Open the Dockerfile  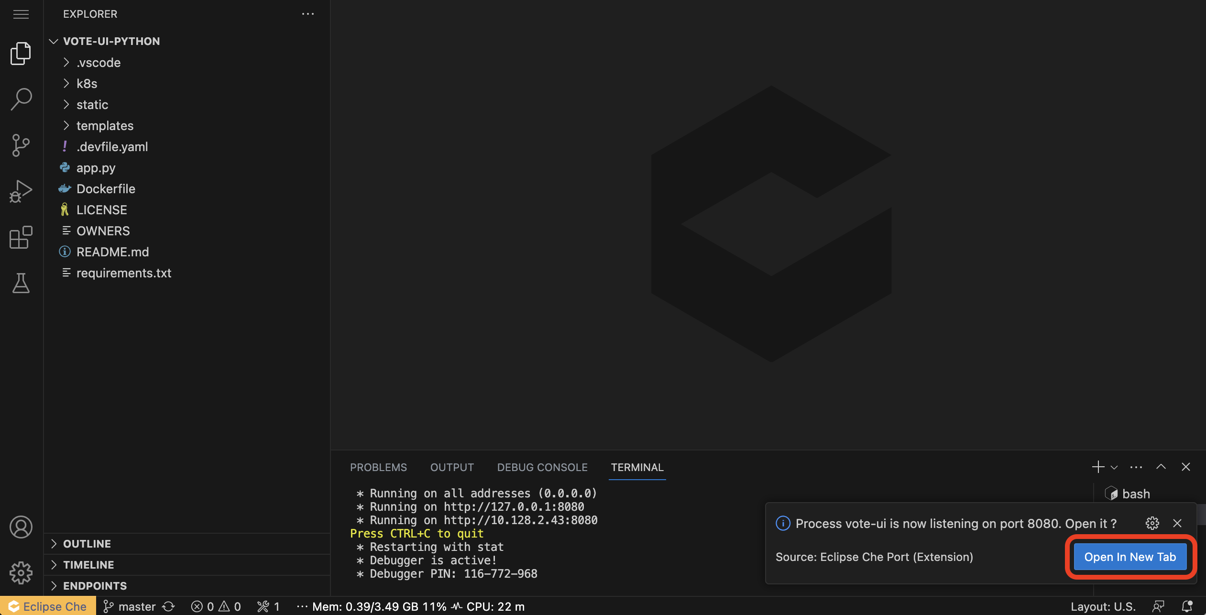click(187, 189)
